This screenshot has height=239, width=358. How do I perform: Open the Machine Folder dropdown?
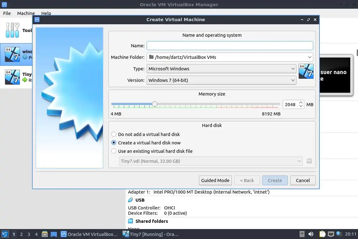tap(230, 57)
